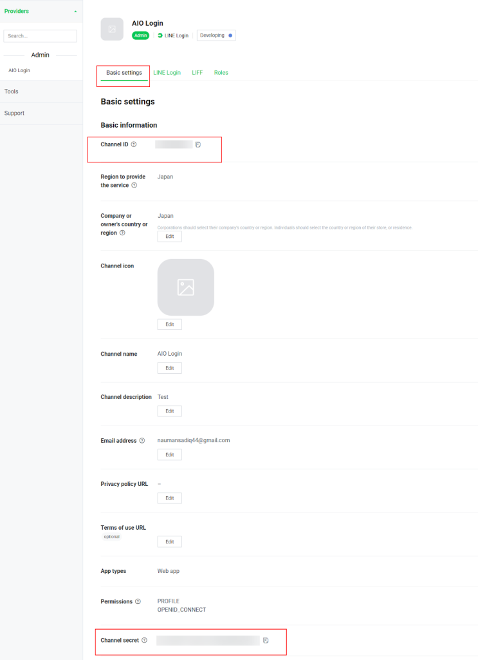Click help icon beside Channel secret label
478x660 pixels.
pyautogui.click(x=144, y=640)
